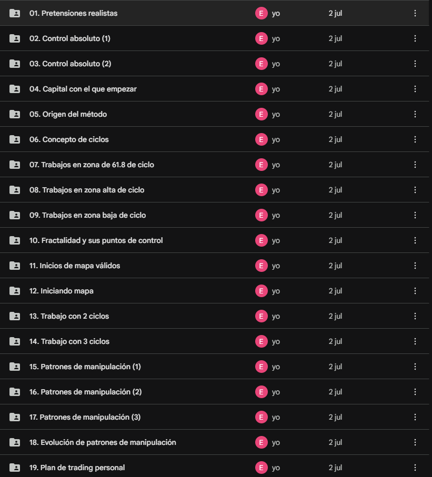This screenshot has height=477, width=432.
Task: Open more options for 10. Fractalidad y sus puntos de control
Action: (x=415, y=240)
